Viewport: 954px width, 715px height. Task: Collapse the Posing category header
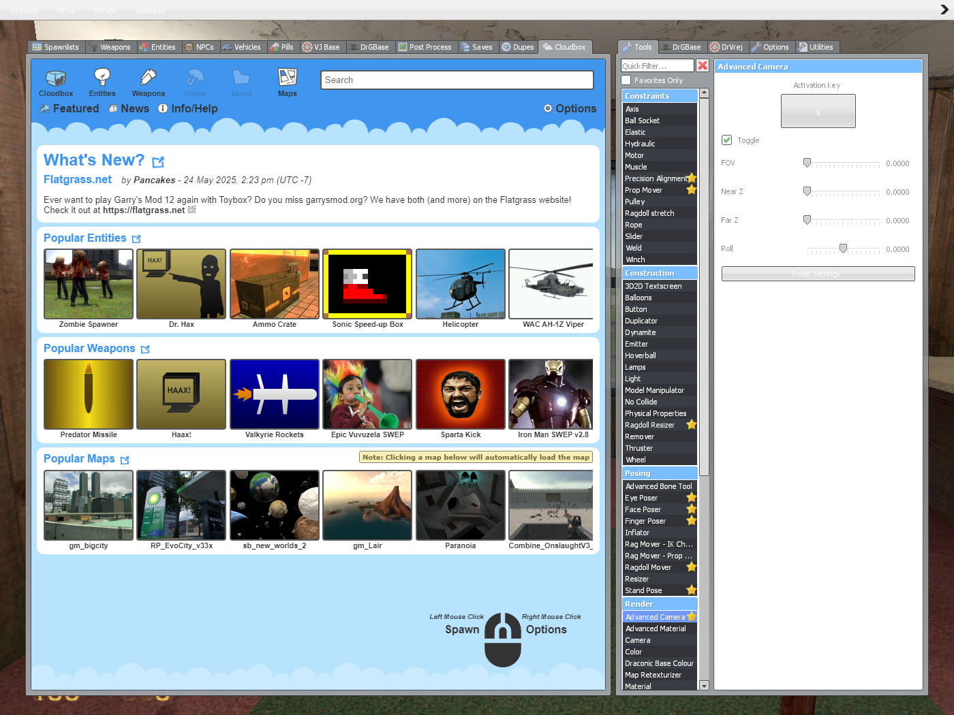pos(660,473)
